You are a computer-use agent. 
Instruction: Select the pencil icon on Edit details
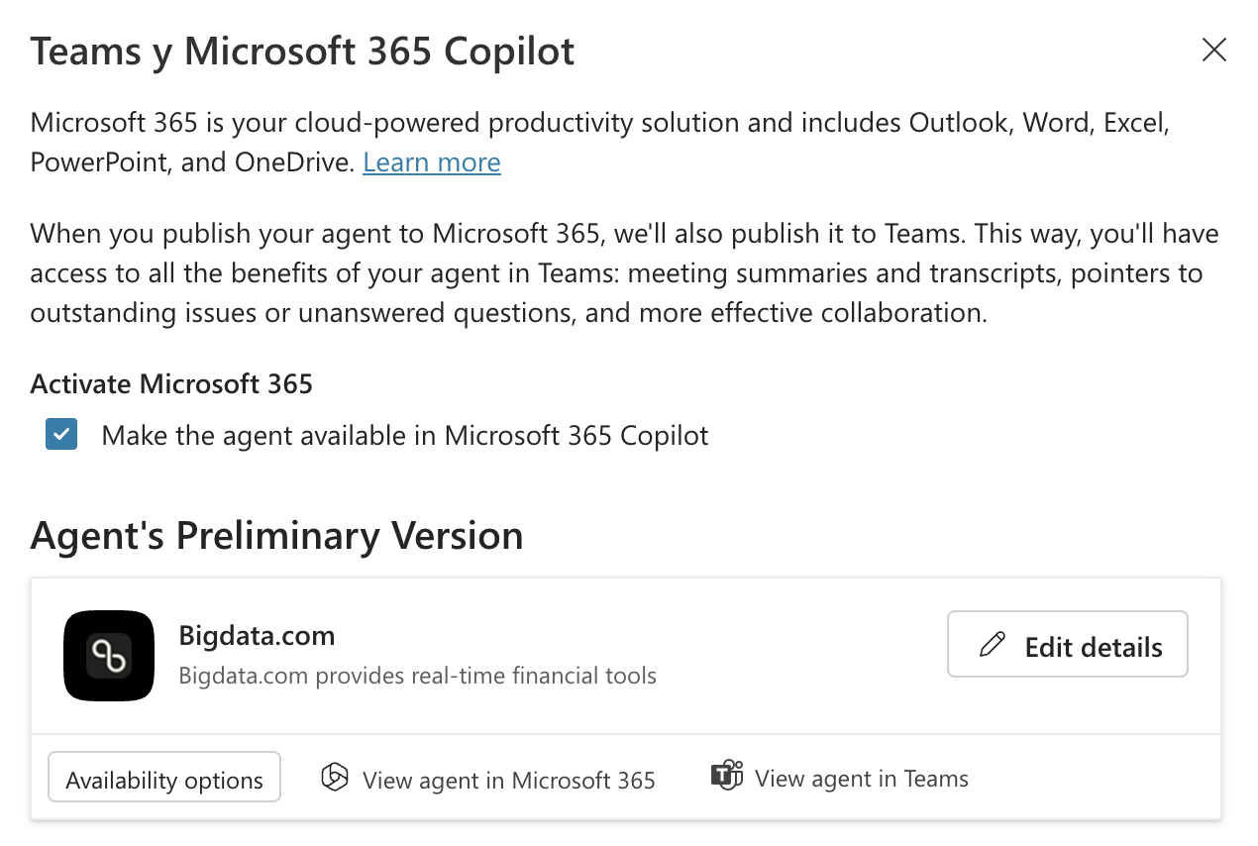[x=991, y=644]
